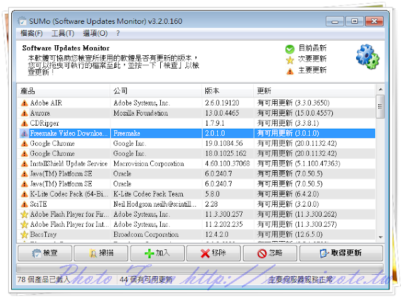402x297 pixels.
Task: Click the star icon beside Adobe Flash Player for Int...
Action: point(24,225)
